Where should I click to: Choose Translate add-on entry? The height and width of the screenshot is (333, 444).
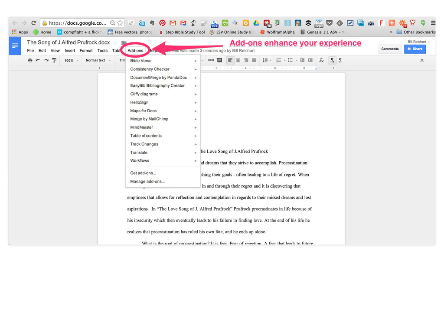163,152
